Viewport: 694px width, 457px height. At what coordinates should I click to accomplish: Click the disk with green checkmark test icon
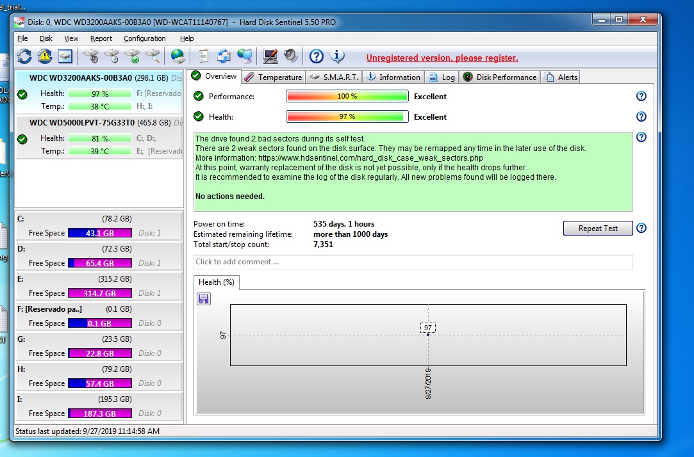coord(133,56)
